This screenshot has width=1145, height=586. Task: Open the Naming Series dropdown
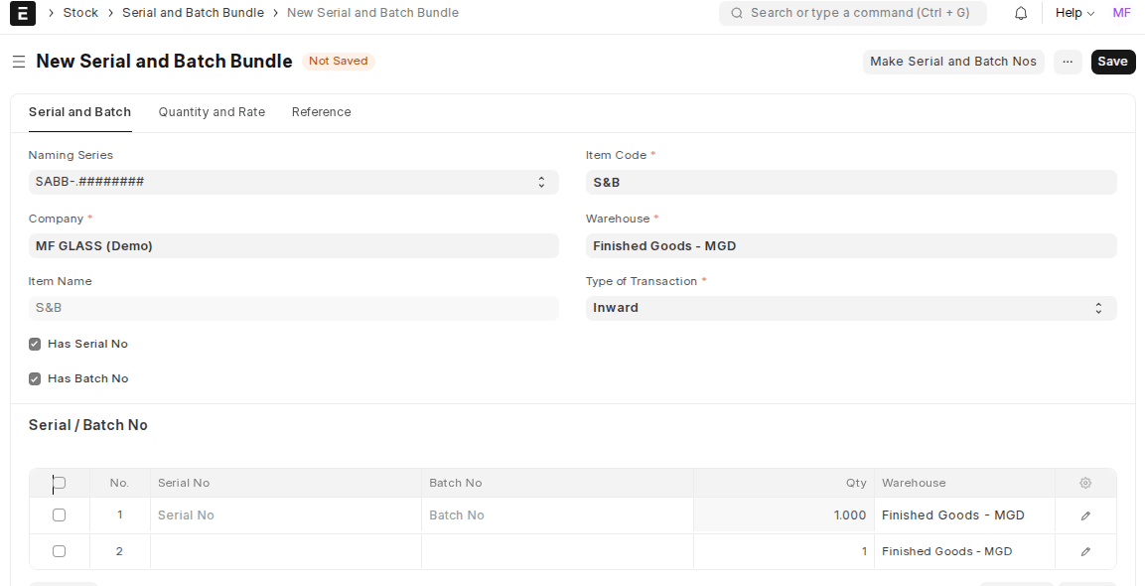(x=294, y=182)
